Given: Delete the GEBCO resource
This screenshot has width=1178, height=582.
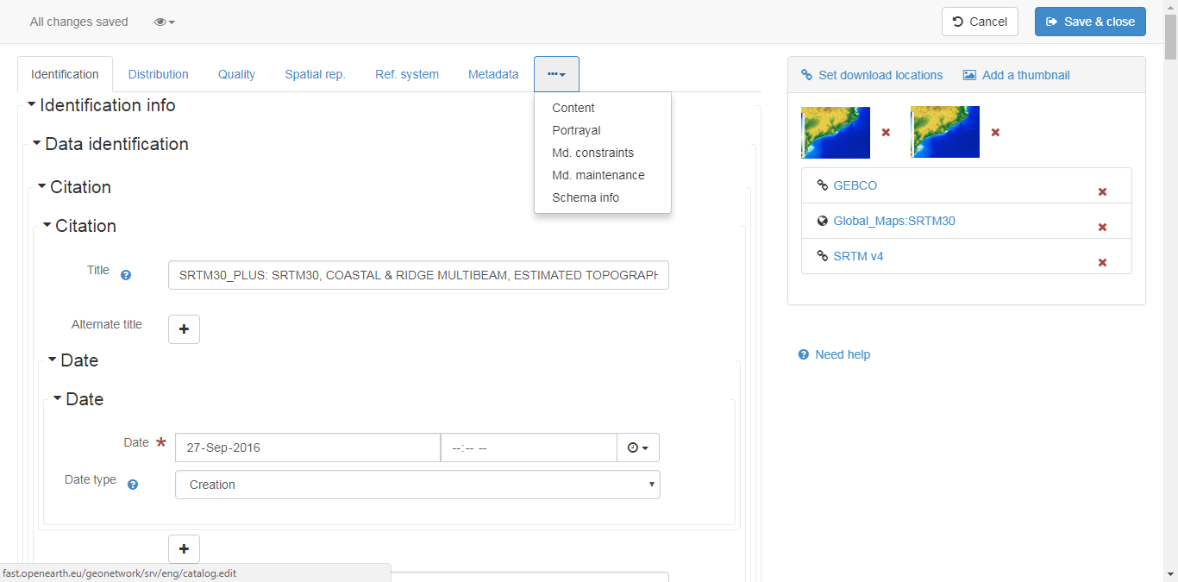Looking at the screenshot, I should pyautogui.click(x=1102, y=192).
